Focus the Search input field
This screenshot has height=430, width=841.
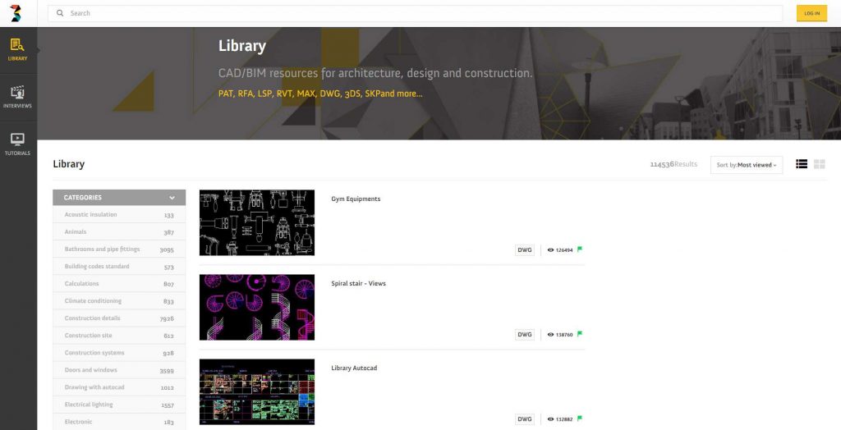pyautogui.click(x=415, y=13)
